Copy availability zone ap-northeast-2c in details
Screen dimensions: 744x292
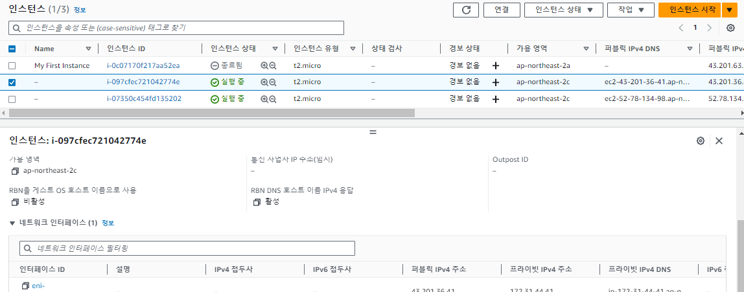(x=15, y=171)
